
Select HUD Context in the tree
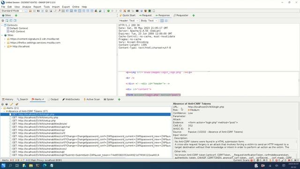pyautogui.click(x=17, y=31)
